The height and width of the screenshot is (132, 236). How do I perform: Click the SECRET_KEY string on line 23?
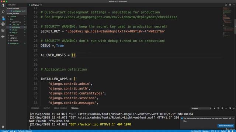(115, 31)
